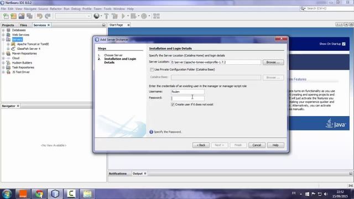The height and width of the screenshot is (199, 354).
Task: Click the Save All toolbar icon
Action: [29, 16]
